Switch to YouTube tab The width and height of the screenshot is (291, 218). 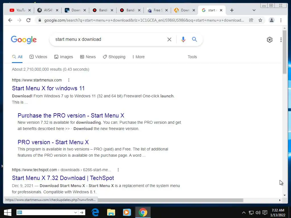coord(17,10)
